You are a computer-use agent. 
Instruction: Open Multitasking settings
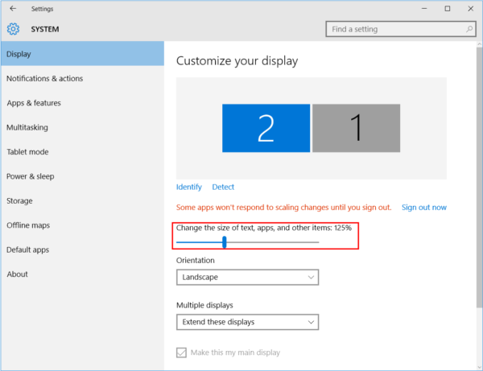point(27,127)
